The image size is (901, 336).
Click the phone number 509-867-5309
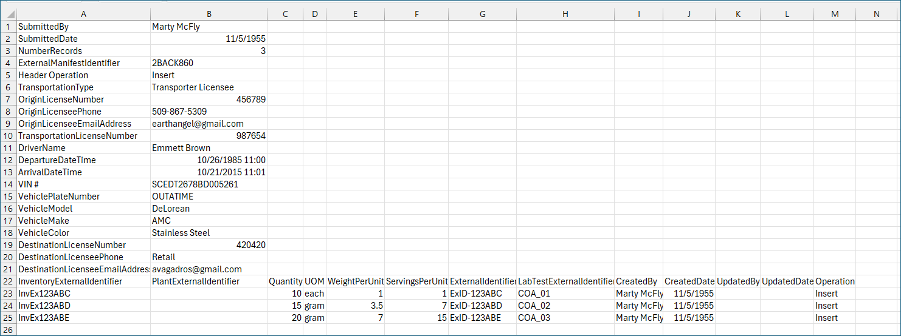(x=209, y=112)
